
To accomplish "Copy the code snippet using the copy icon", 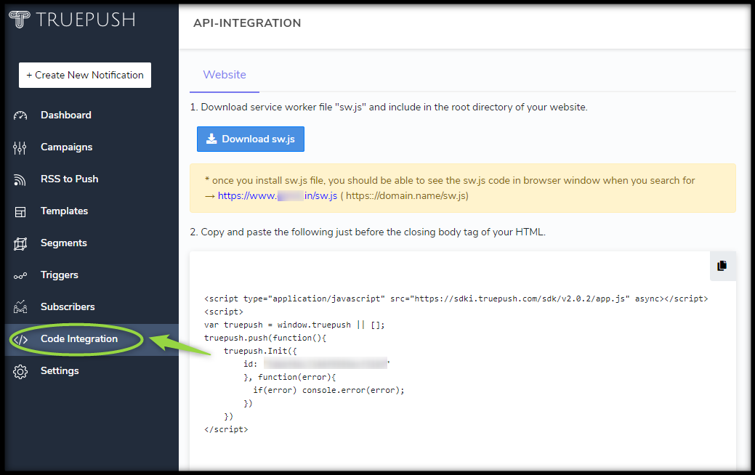I will tap(722, 266).
